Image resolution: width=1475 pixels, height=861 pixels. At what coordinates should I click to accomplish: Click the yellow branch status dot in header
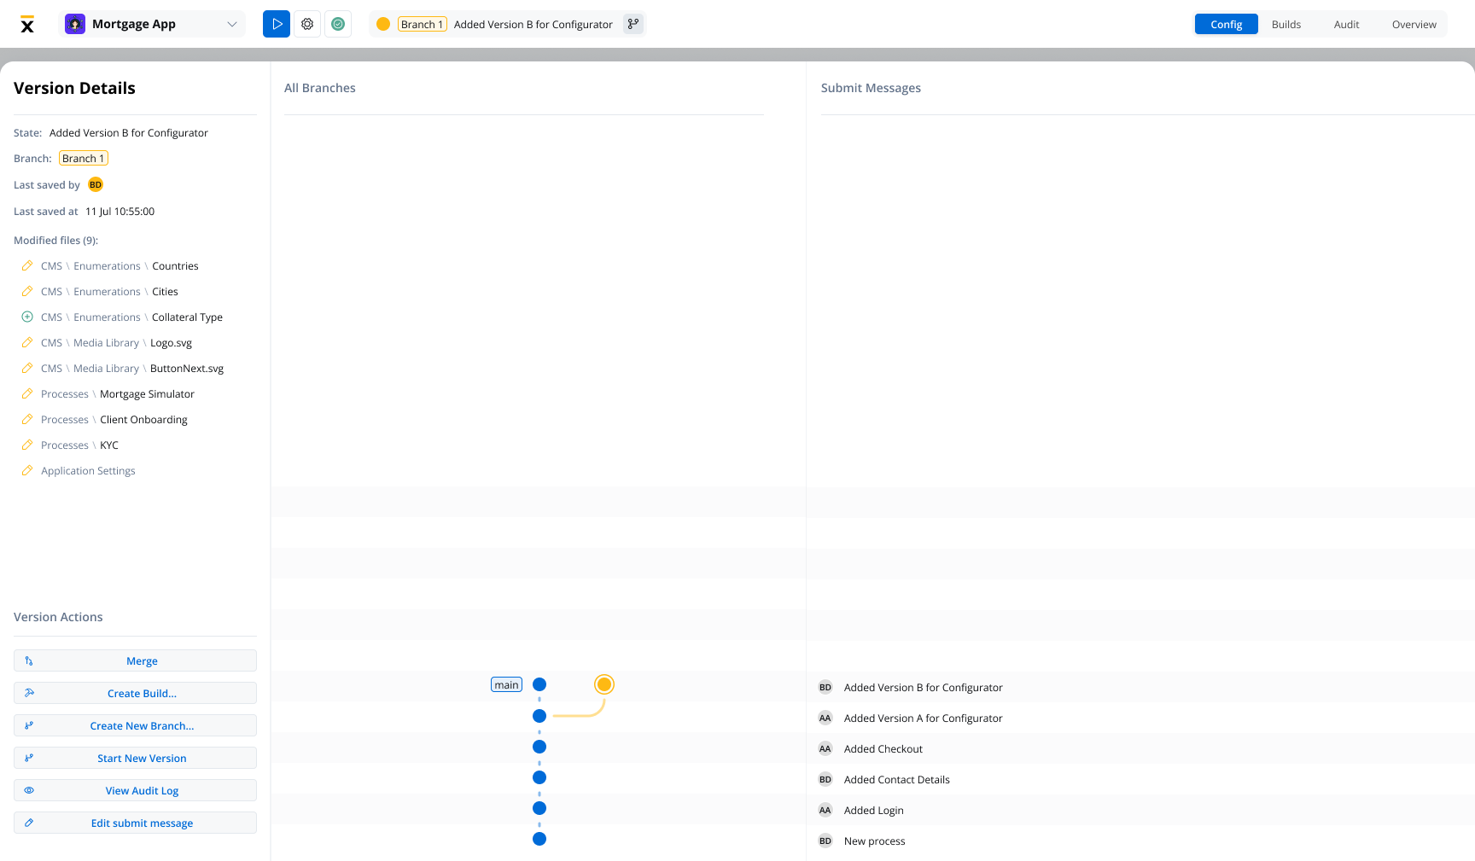tap(383, 24)
